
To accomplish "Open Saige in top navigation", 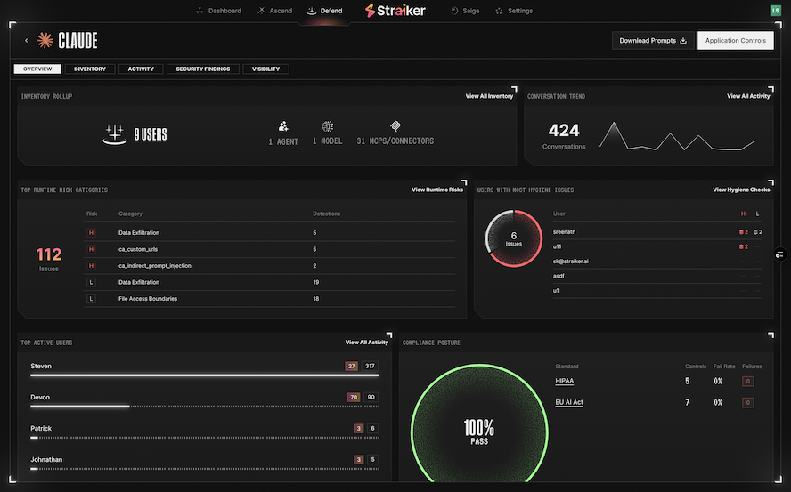I will pos(465,11).
